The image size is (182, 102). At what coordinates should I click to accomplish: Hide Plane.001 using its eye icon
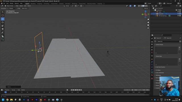[x=178, y=14]
